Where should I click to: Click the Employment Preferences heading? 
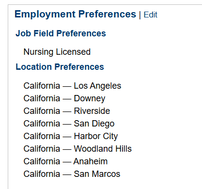[x=76, y=14]
